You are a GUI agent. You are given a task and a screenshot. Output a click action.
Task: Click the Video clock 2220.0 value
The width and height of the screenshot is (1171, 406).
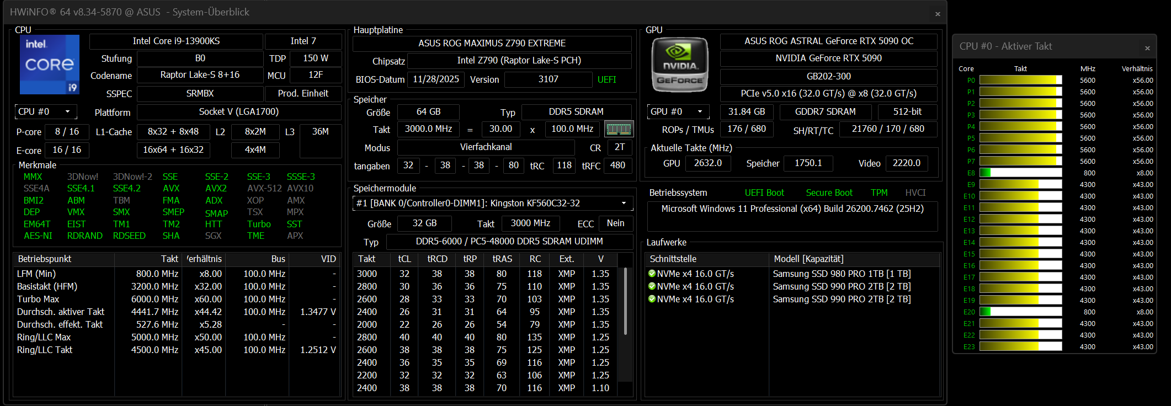point(907,163)
